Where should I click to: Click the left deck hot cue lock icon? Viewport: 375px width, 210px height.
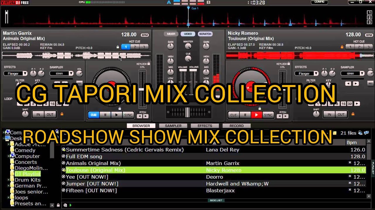click(x=118, y=47)
